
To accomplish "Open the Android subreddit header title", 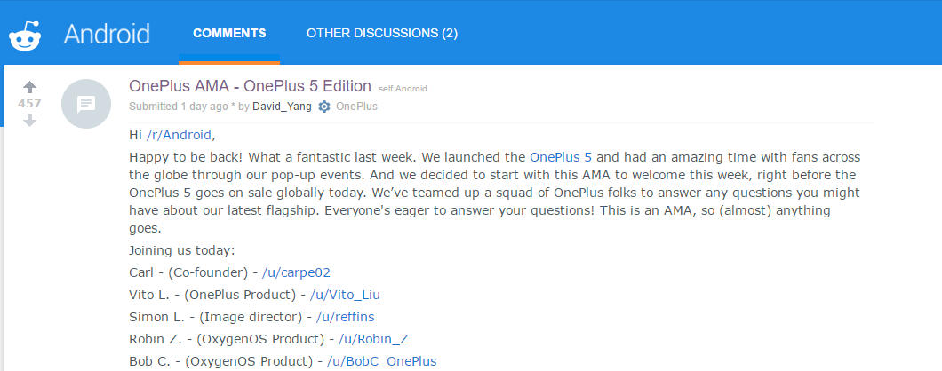I will point(107,34).
